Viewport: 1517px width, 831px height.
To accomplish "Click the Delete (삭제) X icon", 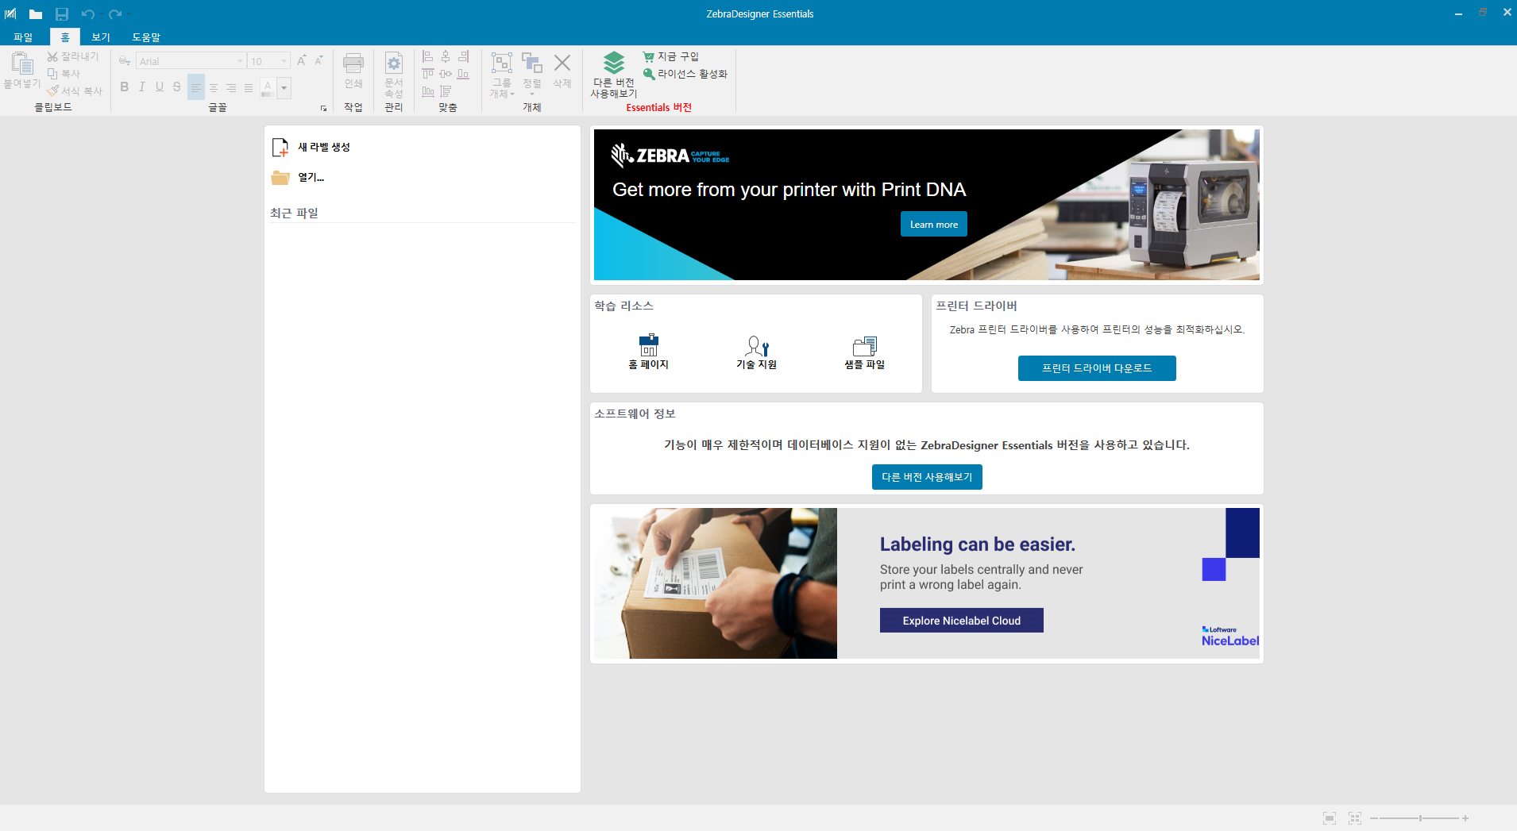I will click(562, 63).
